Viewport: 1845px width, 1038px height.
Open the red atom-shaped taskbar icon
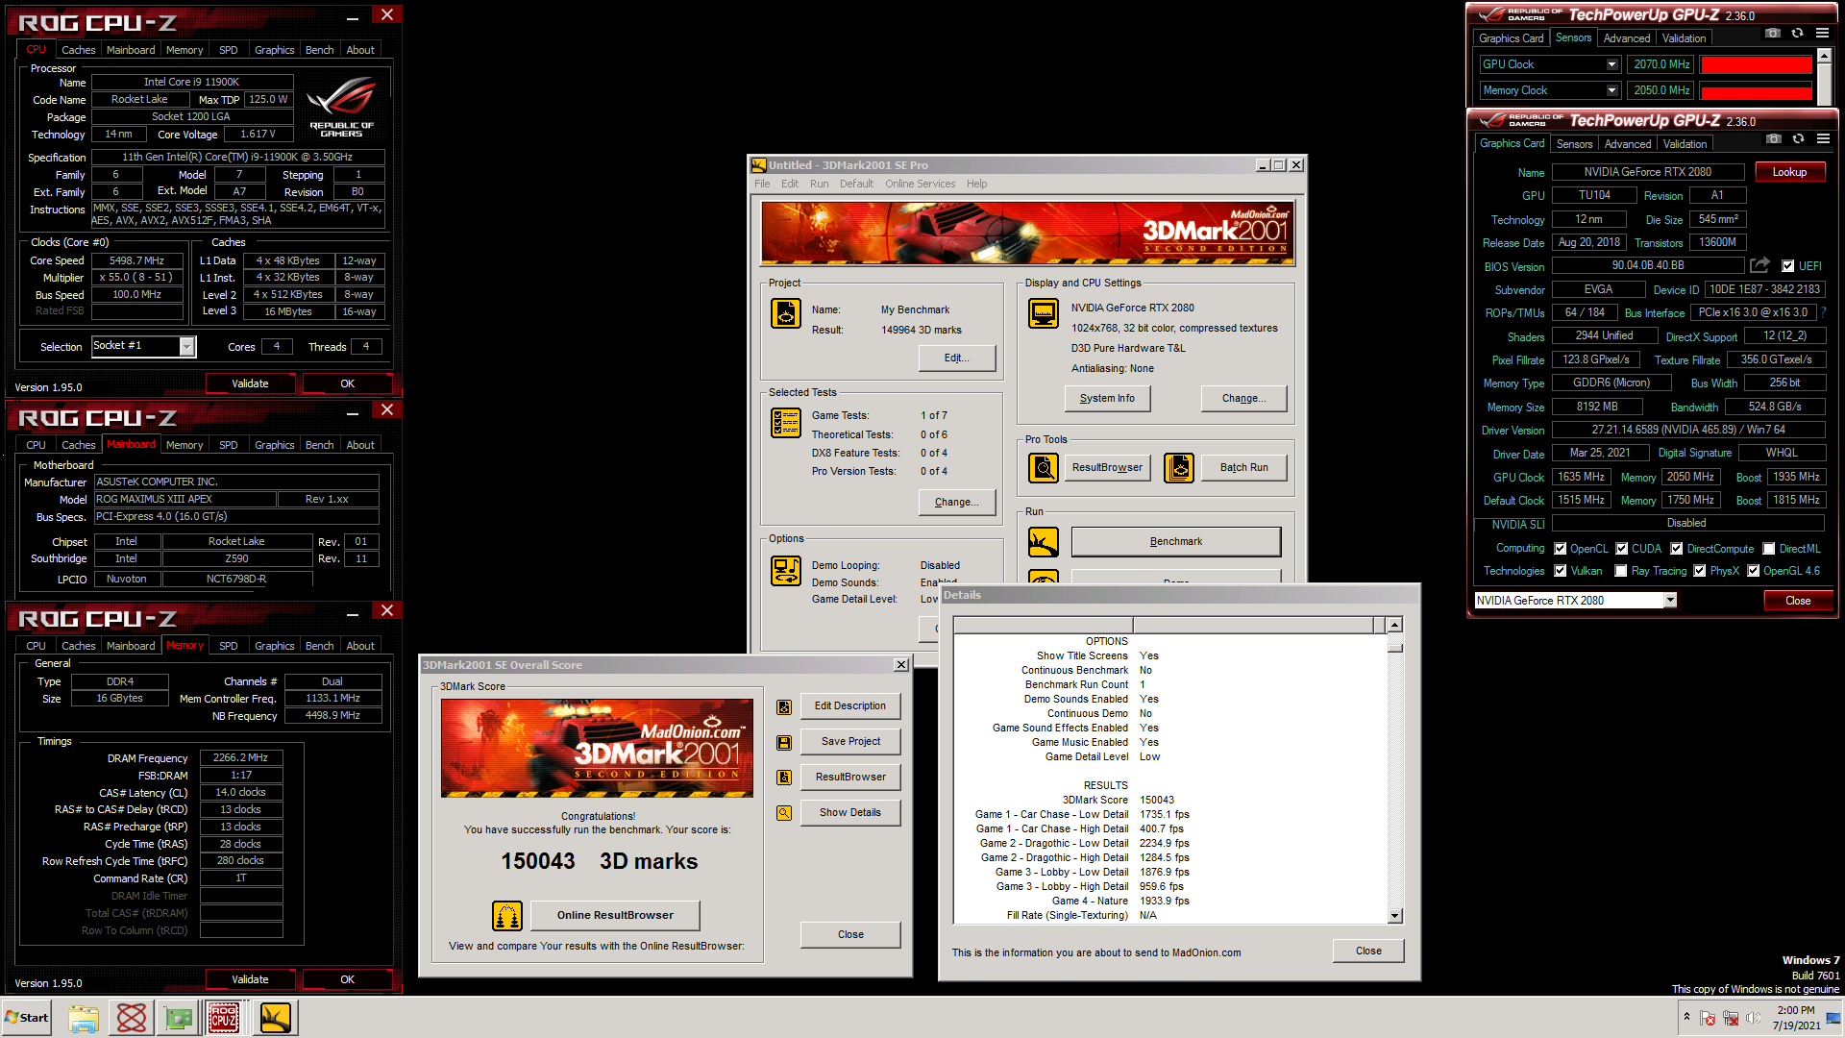[x=132, y=1018]
